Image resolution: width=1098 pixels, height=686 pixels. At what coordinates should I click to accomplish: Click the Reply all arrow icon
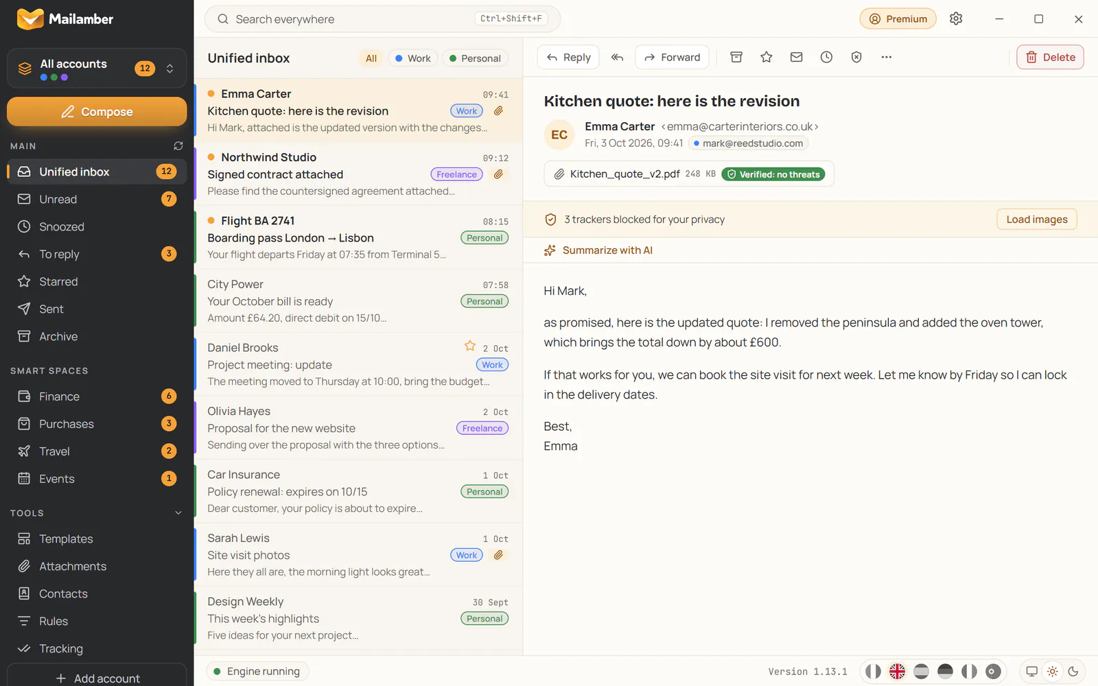(617, 58)
